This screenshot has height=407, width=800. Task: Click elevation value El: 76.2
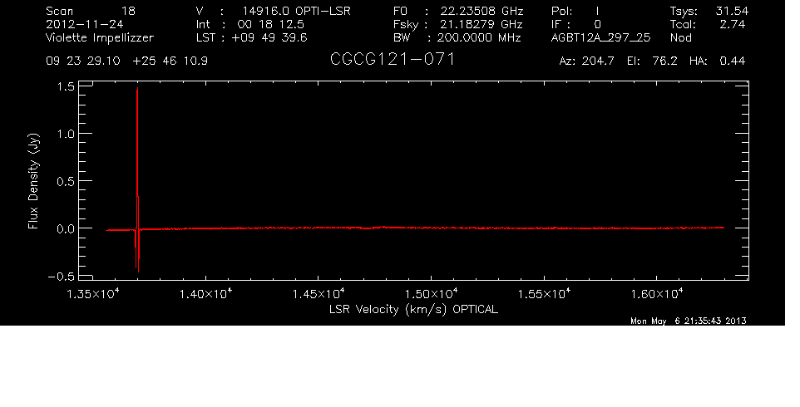652,61
